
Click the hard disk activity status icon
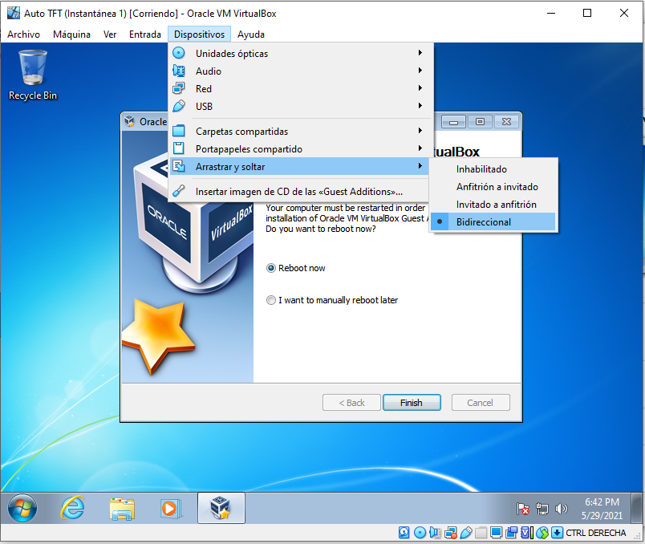pos(404,533)
